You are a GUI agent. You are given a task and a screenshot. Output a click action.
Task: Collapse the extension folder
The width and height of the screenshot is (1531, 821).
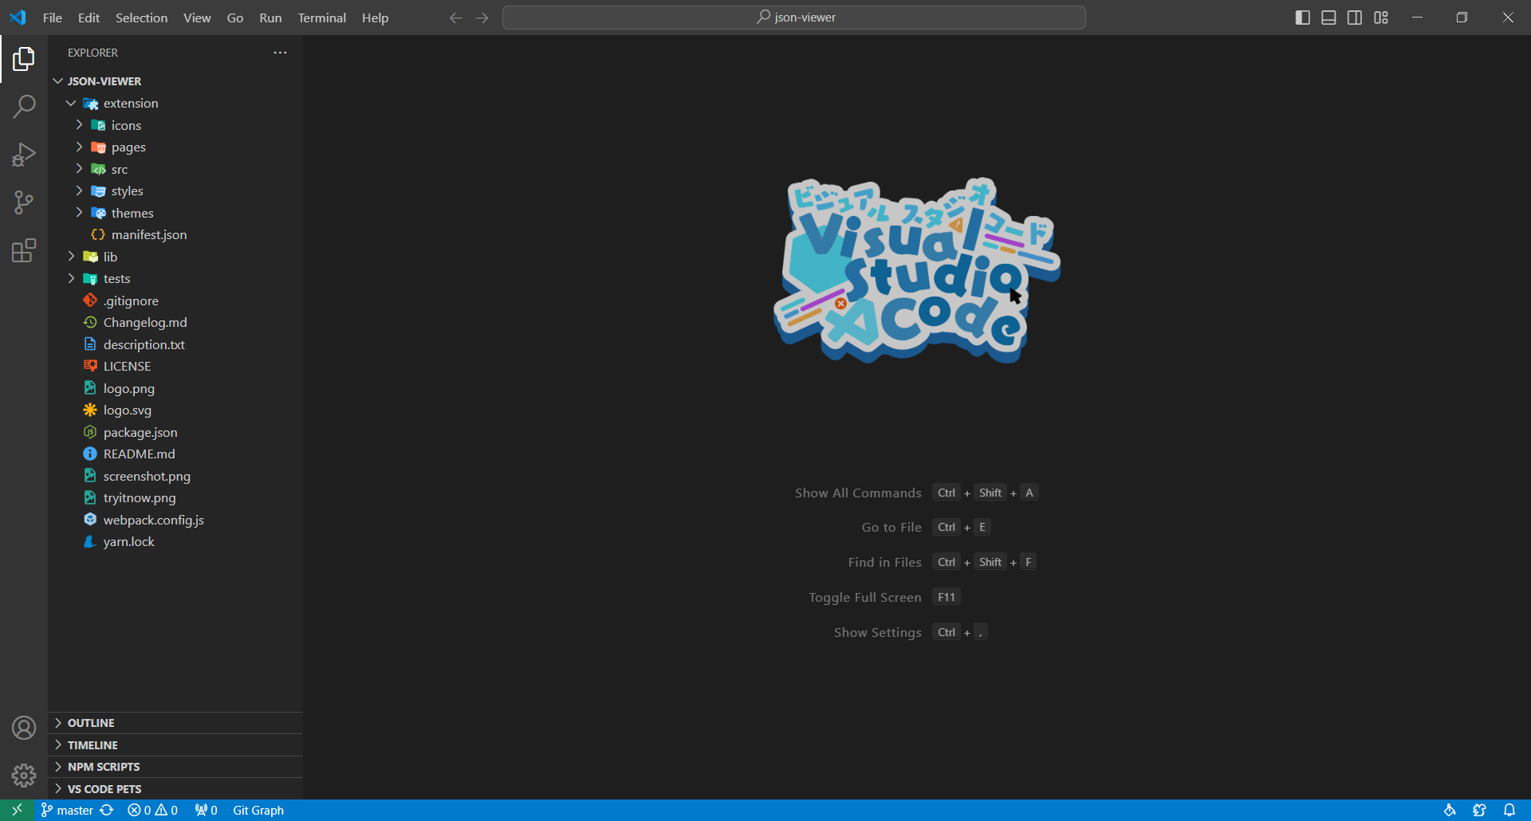tap(175, 104)
